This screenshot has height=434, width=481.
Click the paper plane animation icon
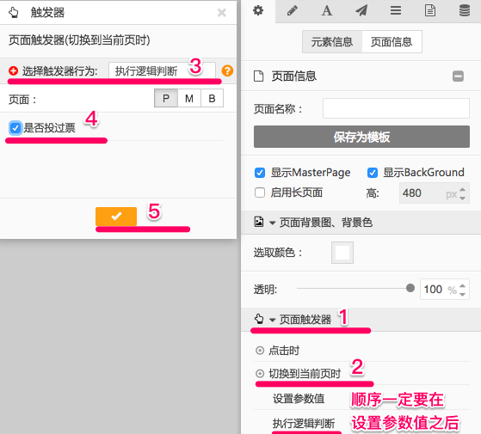[x=361, y=10]
